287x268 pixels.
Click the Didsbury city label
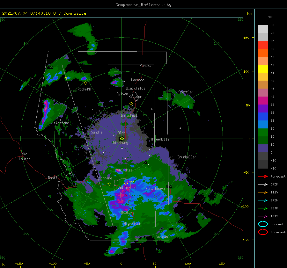coord(121,143)
